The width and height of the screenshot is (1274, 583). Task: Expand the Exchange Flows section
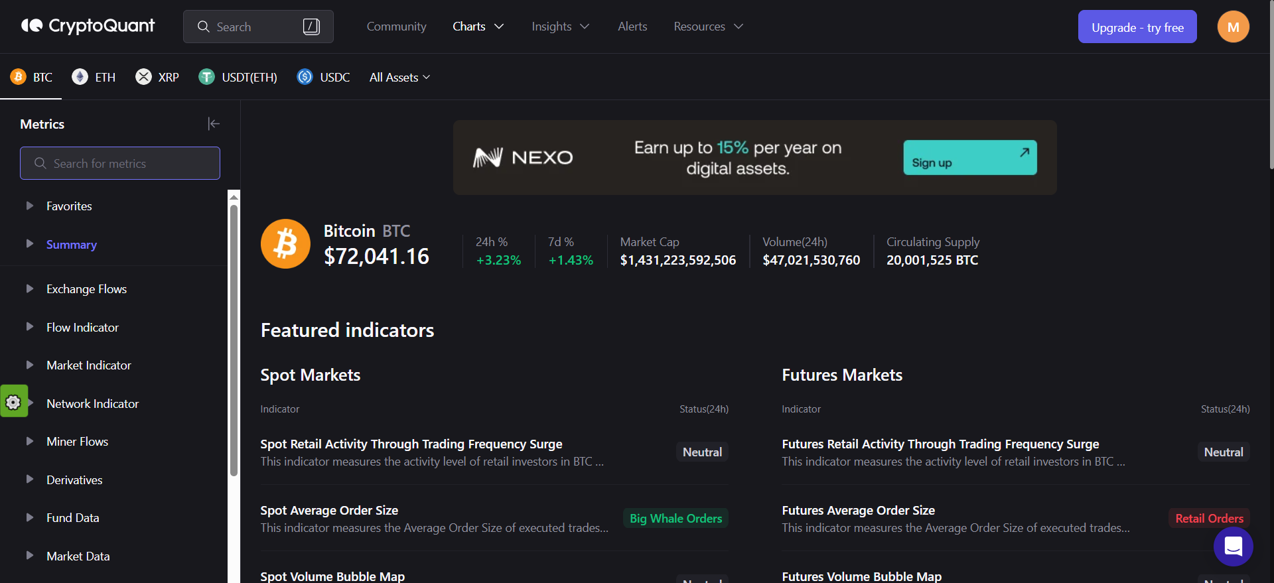29,289
